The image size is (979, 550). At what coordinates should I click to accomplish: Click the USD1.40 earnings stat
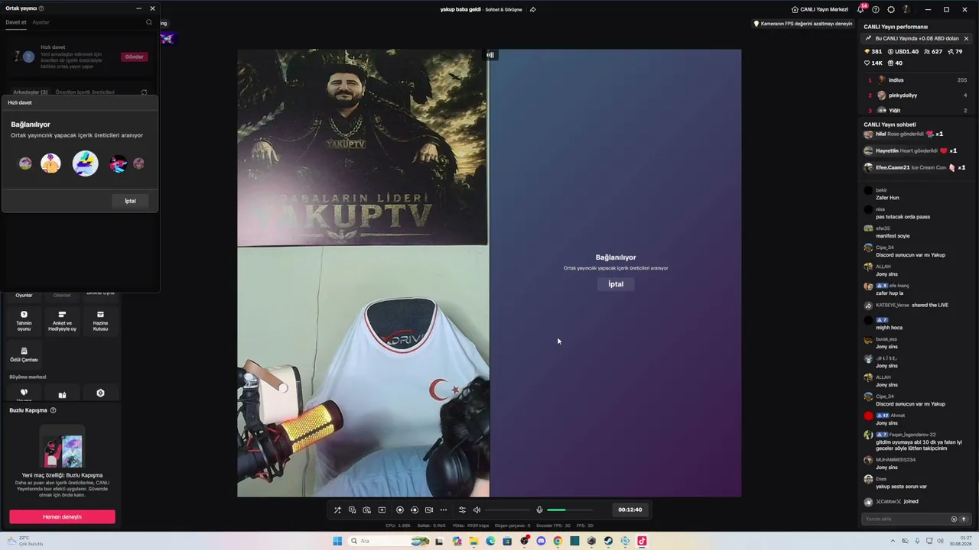click(x=903, y=52)
